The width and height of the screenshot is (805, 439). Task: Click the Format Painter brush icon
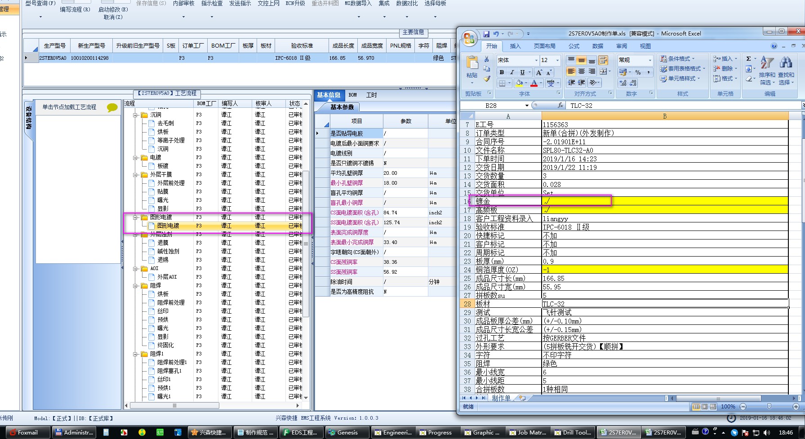[486, 79]
